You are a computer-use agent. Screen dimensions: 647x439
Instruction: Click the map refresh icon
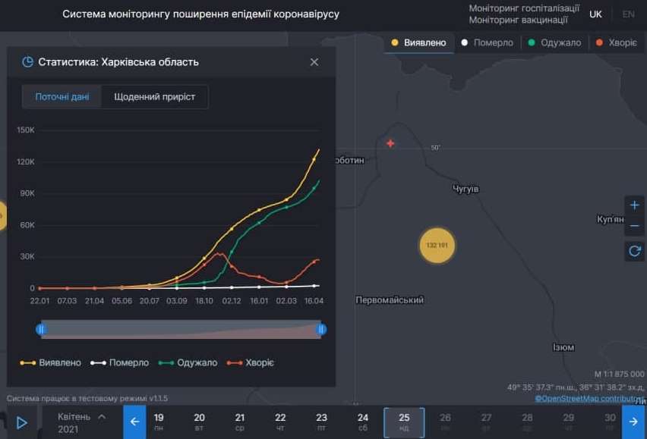634,251
